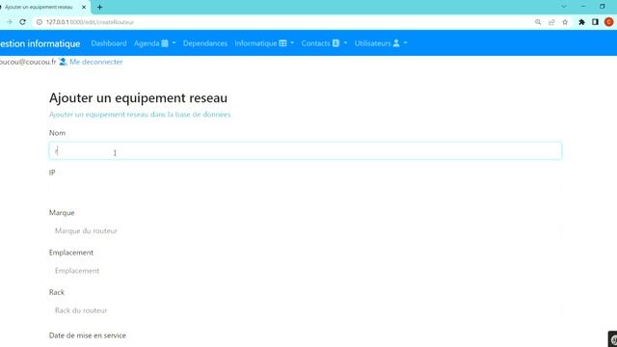
Task: Click the 'Marque' field label
Action: point(62,212)
